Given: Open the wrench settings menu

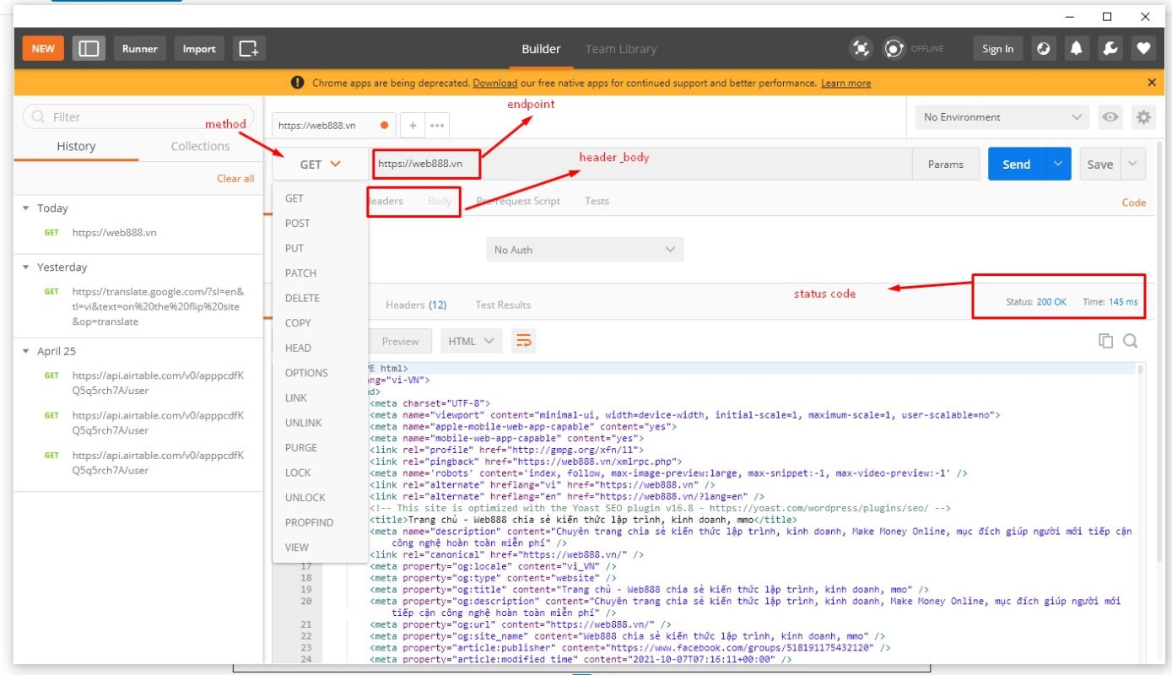Looking at the screenshot, I should [1110, 49].
